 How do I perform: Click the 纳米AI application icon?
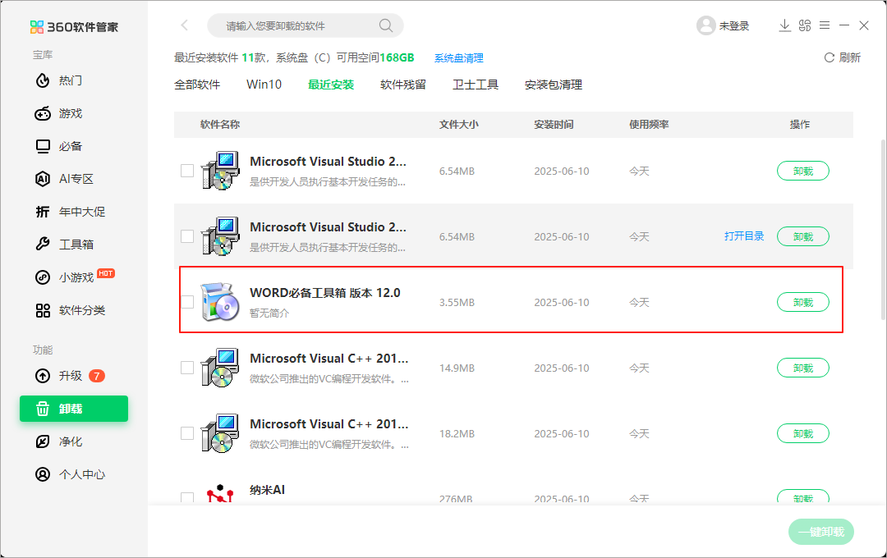click(x=220, y=493)
